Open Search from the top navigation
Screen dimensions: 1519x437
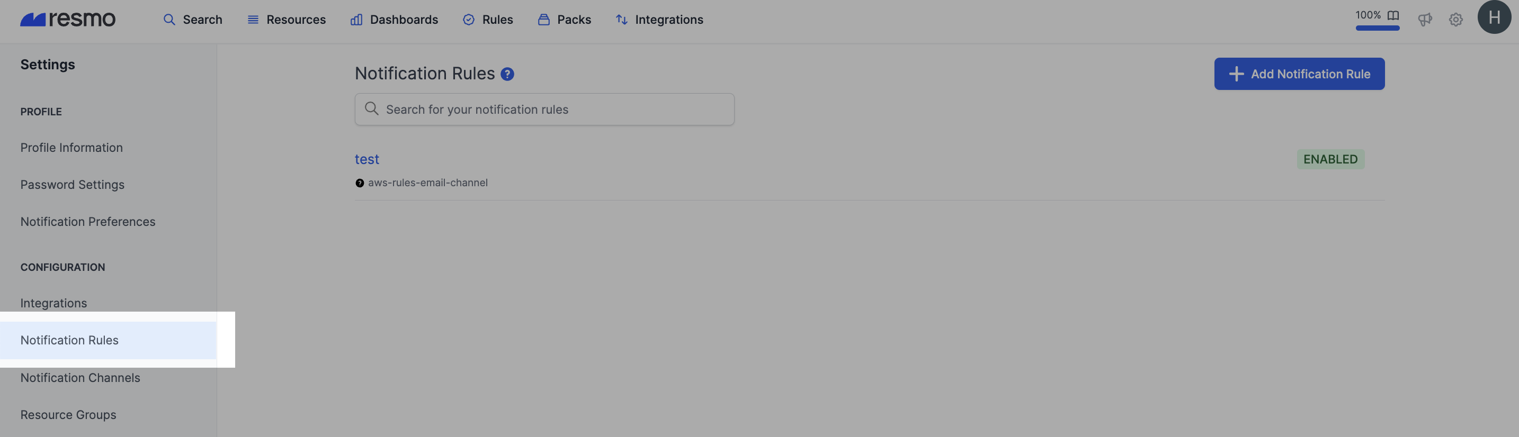coord(193,20)
